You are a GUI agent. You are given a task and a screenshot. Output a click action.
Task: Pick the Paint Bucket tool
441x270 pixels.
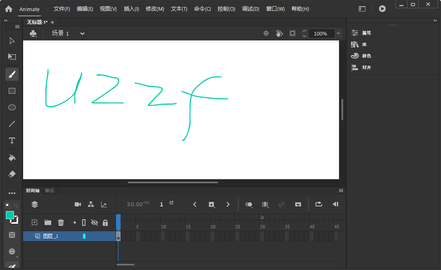(12, 157)
